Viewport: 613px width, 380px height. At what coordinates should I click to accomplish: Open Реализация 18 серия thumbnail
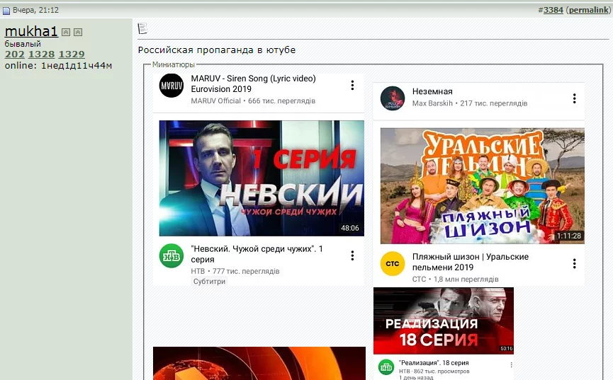(444, 321)
